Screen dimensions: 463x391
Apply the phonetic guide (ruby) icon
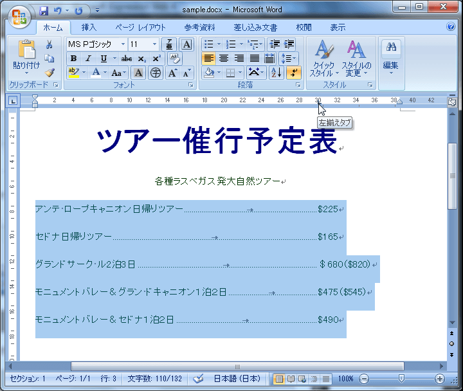click(169, 44)
